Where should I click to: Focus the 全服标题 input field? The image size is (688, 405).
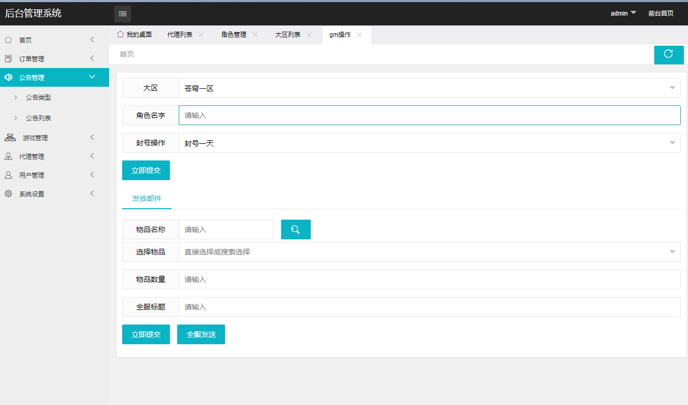click(x=430, y=307)
